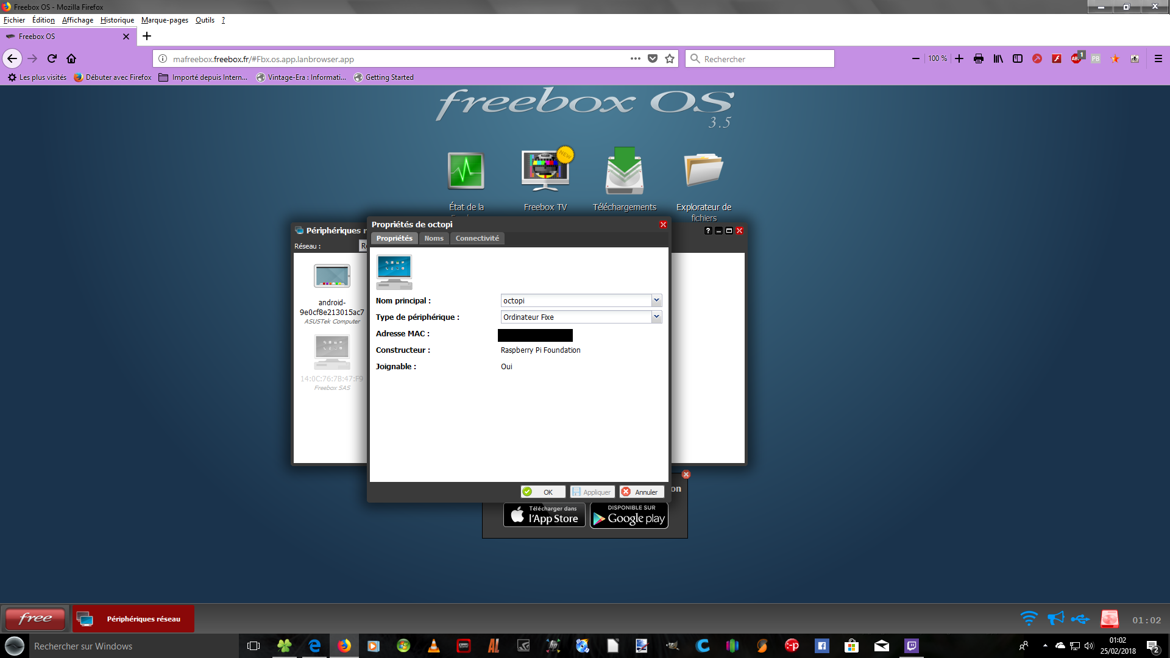Click the megaphone notification icon
1170x658 pixels.
[x=1055, y=619]
